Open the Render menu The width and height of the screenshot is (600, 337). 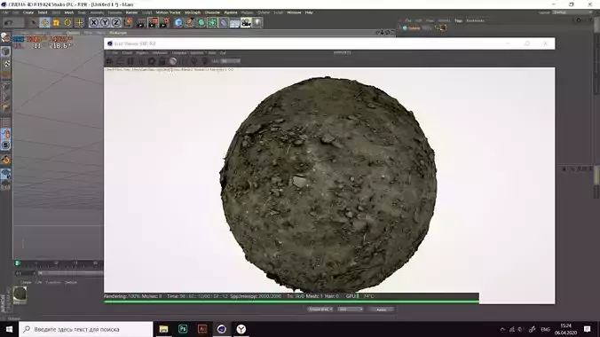[x=131, y=12]
